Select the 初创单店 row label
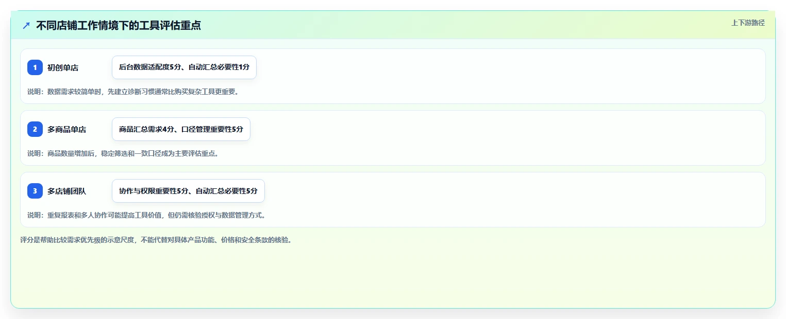786x319 pixels. tap(63, 67)
